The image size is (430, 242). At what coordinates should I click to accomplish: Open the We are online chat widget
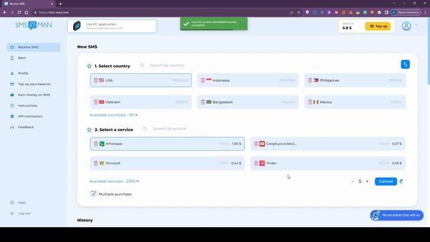397,215
